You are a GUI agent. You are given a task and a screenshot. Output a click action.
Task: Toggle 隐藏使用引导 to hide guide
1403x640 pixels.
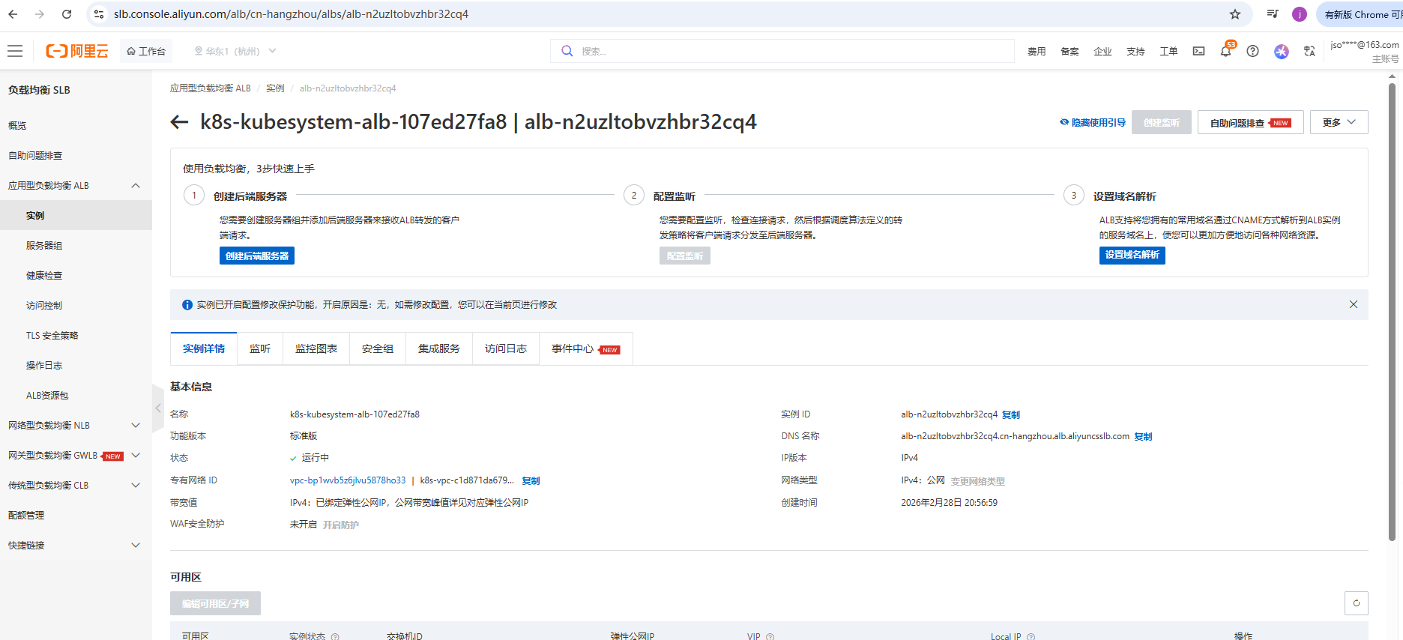click(1093, 122)
